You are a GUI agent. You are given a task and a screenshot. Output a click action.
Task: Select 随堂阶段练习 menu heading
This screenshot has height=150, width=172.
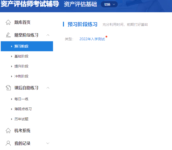[x=26, y=35]
